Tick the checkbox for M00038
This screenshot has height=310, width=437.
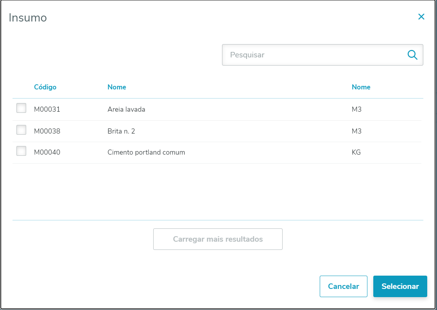coord(21,130)
